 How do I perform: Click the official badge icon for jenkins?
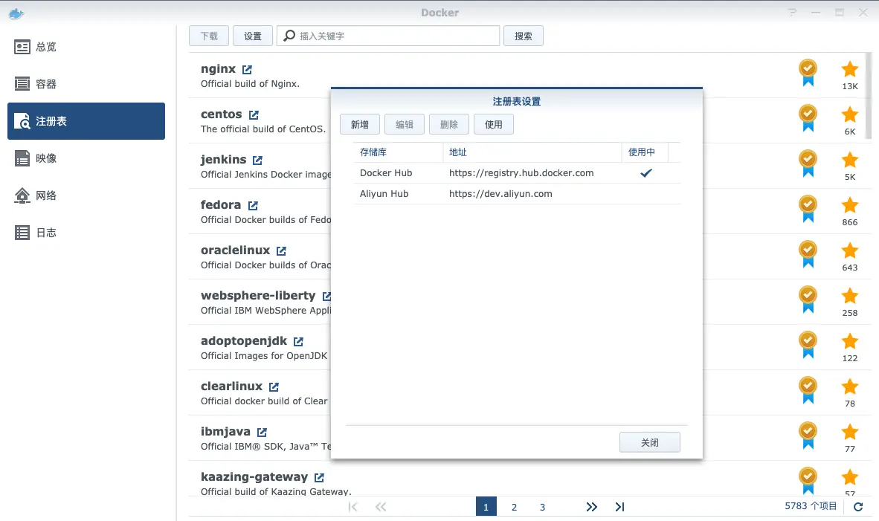[x=808, y=164]
